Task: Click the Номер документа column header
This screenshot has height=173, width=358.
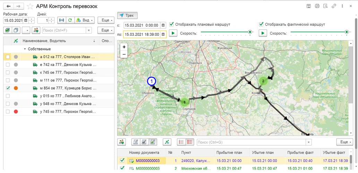Action: (x=144, y=153)
